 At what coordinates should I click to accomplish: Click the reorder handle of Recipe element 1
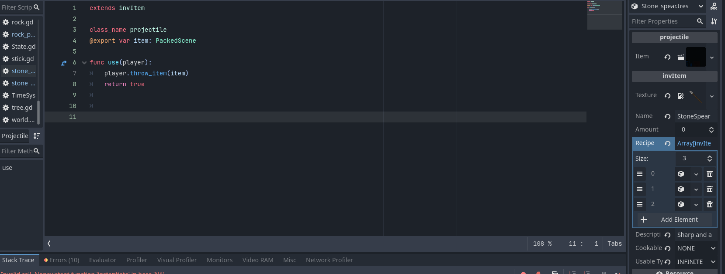(640, 189)
